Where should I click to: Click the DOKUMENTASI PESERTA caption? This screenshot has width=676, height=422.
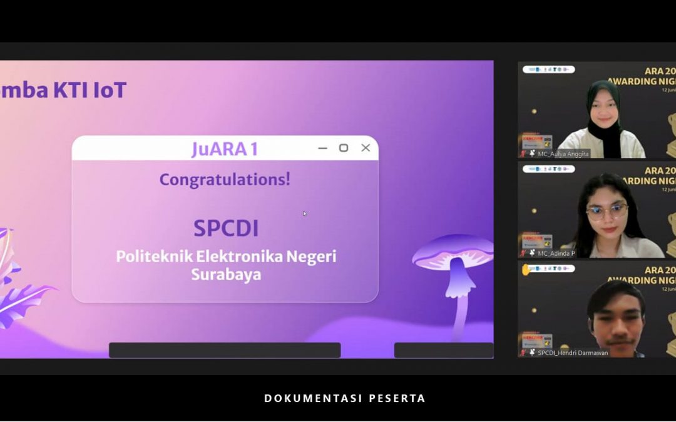click(345, 398)
